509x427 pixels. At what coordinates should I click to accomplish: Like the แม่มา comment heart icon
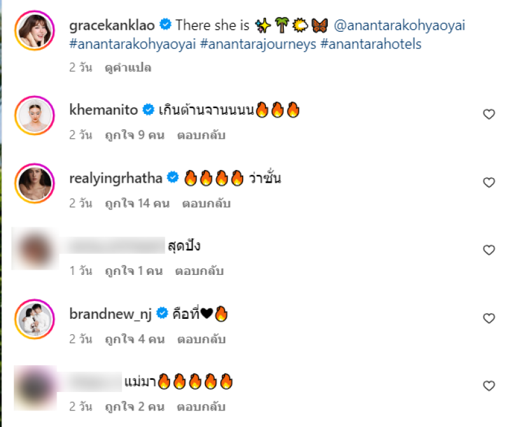pyautogui.click(x=489, y=386)
